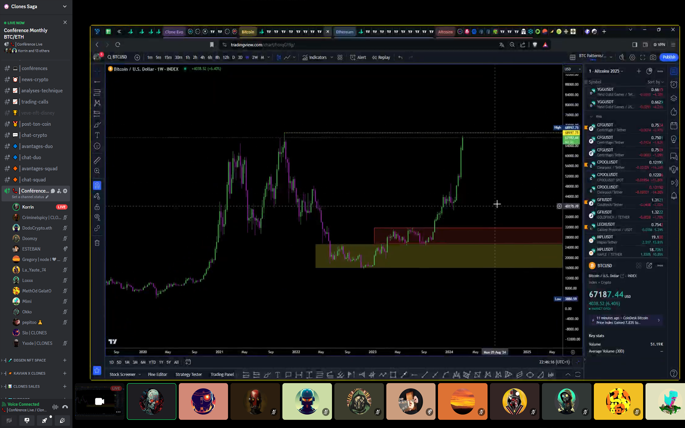
Task: Click the blue Publish button
Action: coord(669,57)
